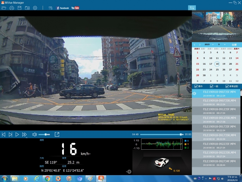The height and width of the screenshot is (182, 242).
Task: Select the rear camera preview thumbnail
Action: (x=217, y=26)
